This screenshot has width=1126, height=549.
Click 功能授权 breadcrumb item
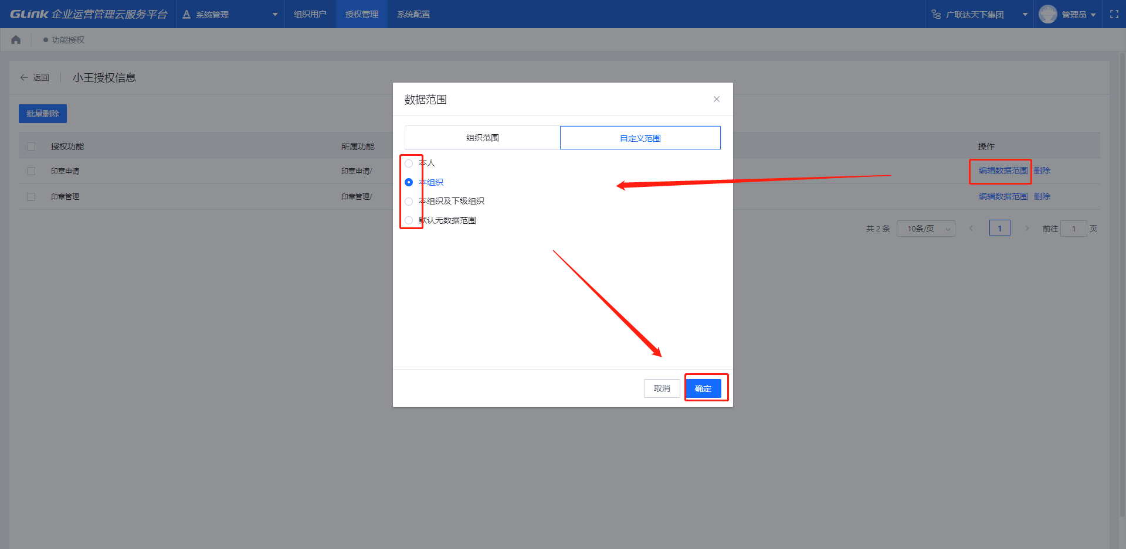(x=68, y=40)
